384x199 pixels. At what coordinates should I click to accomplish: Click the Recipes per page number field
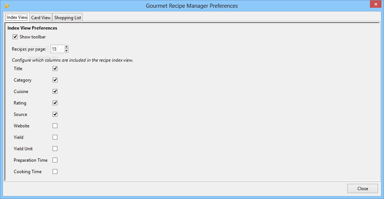coord(57,49)
